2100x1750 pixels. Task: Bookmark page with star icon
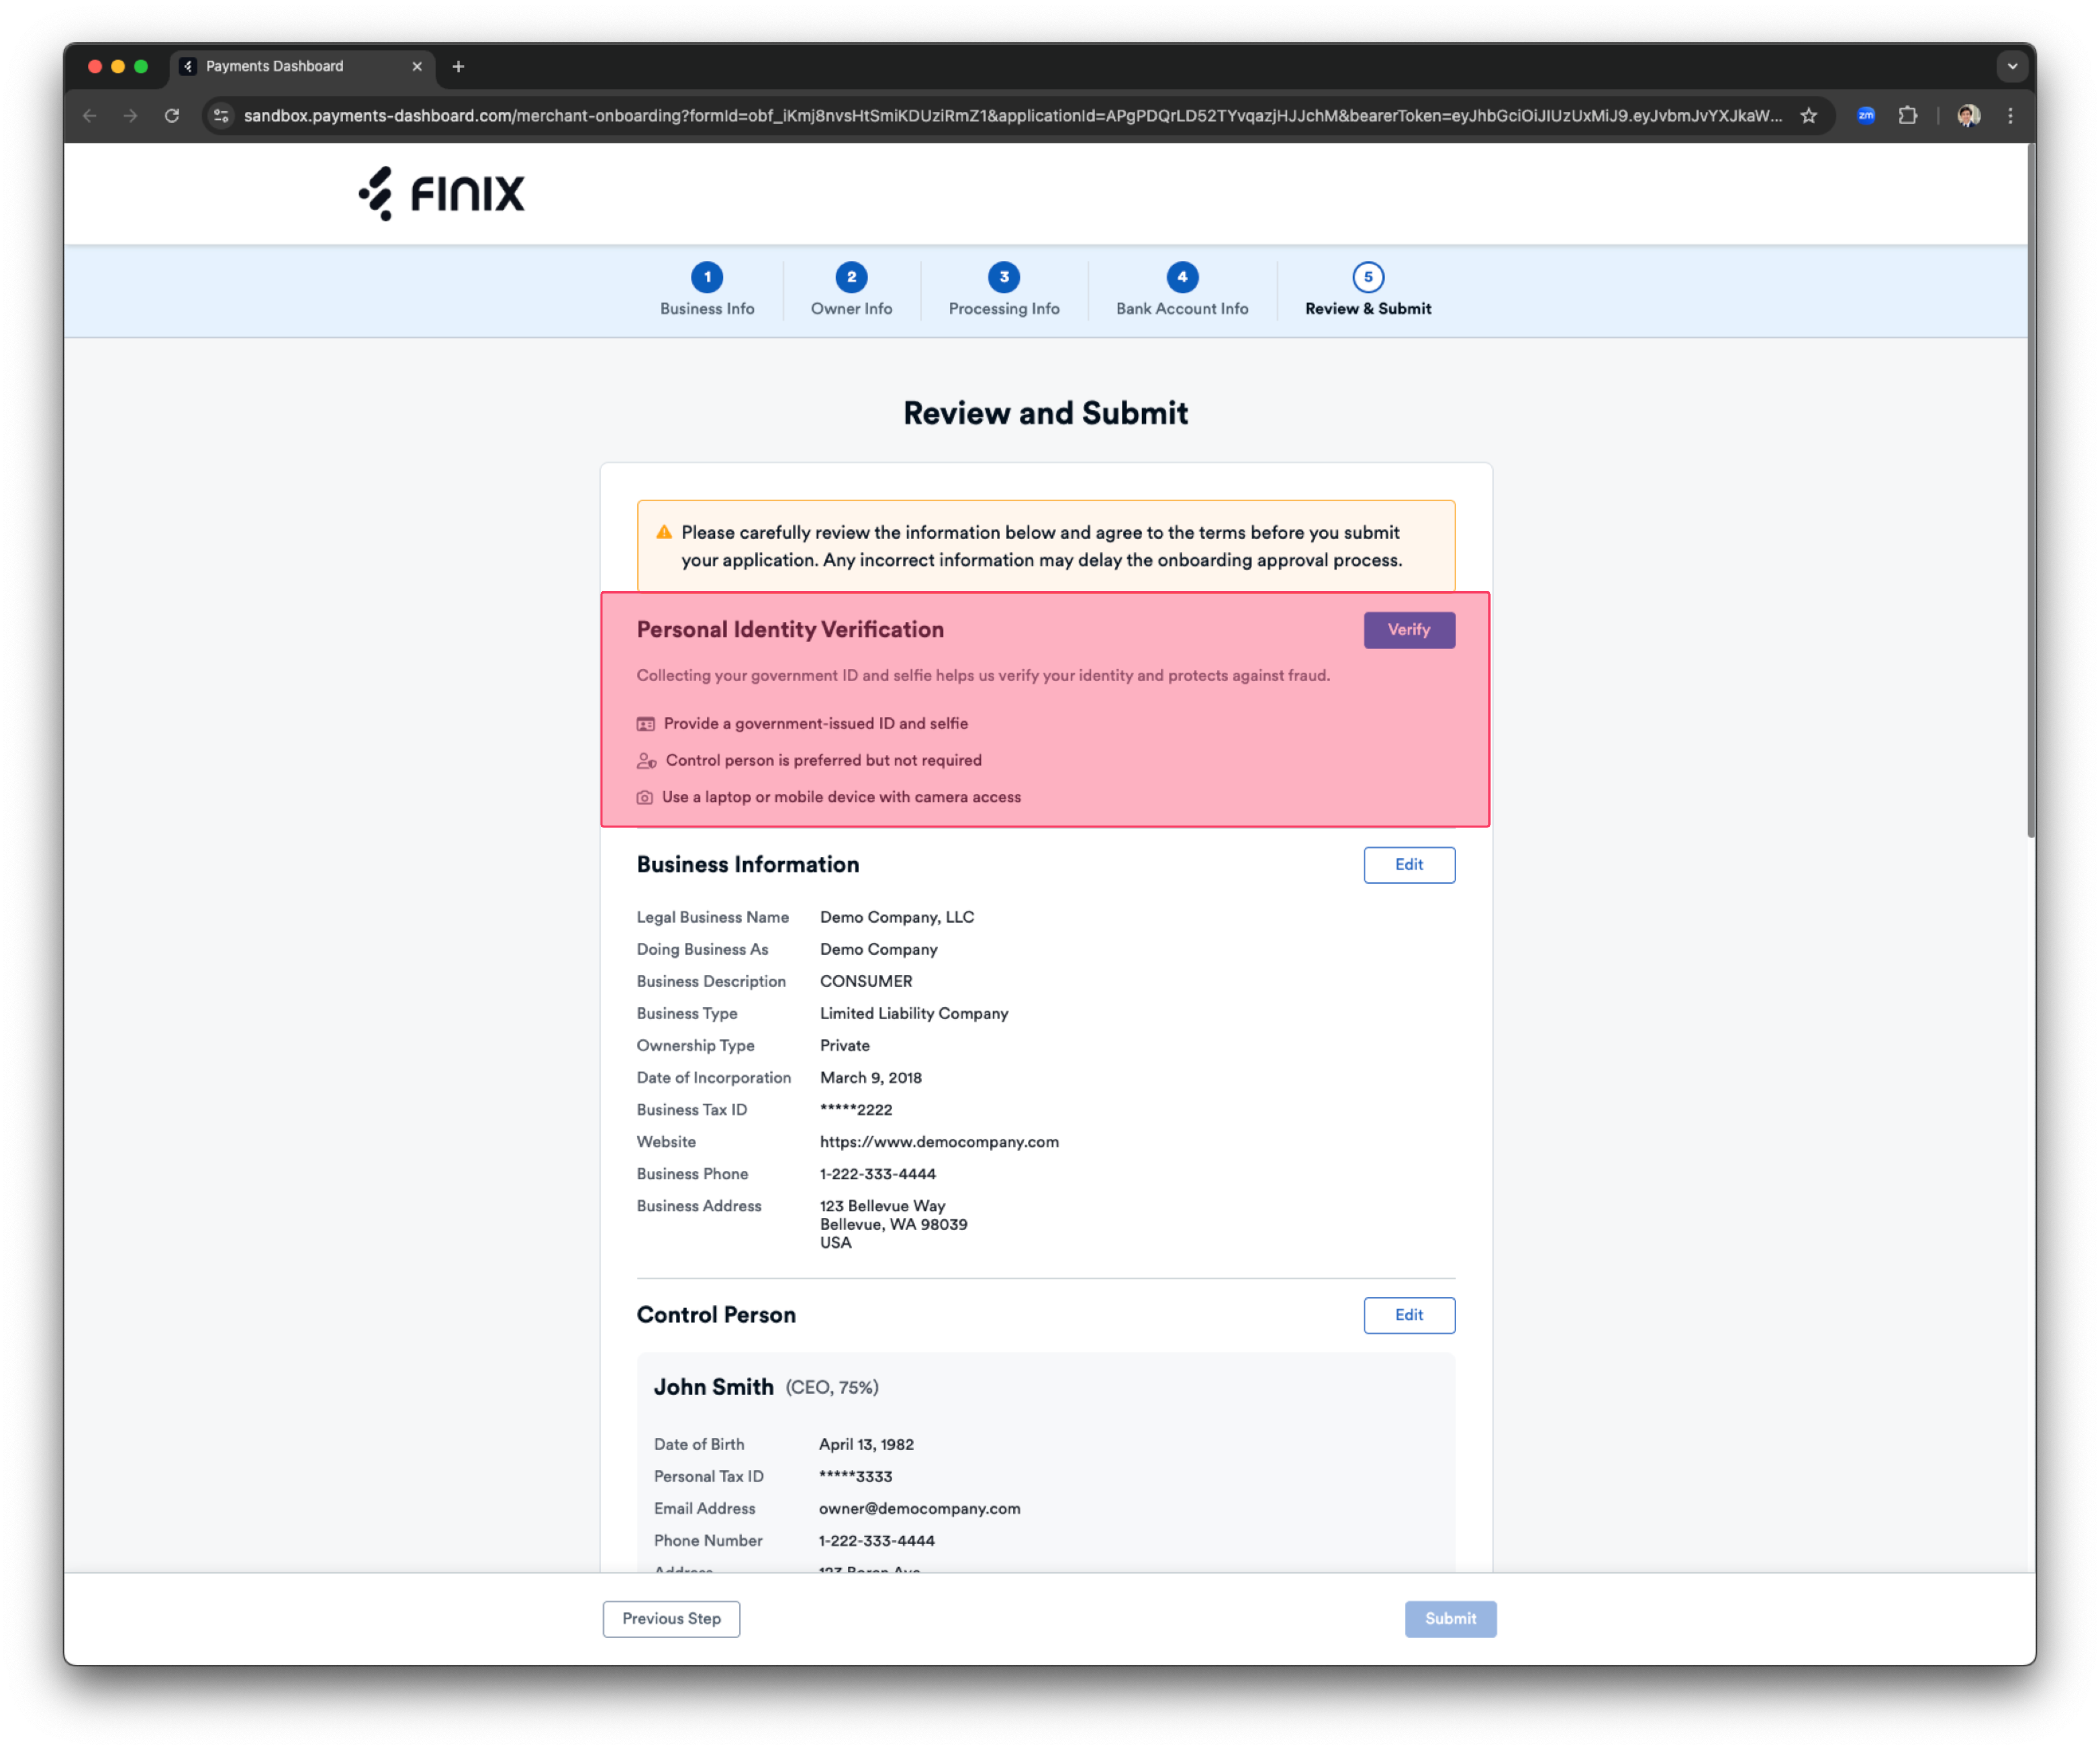click(1808, 116)
